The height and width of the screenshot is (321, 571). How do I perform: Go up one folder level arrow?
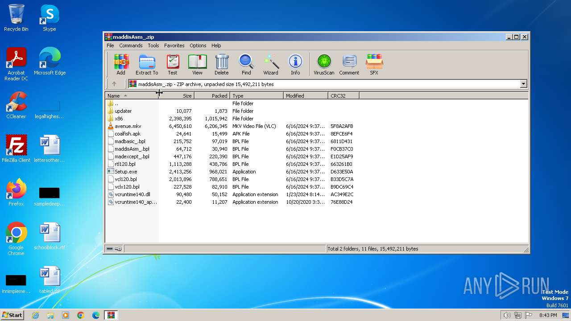pos(114,84)
